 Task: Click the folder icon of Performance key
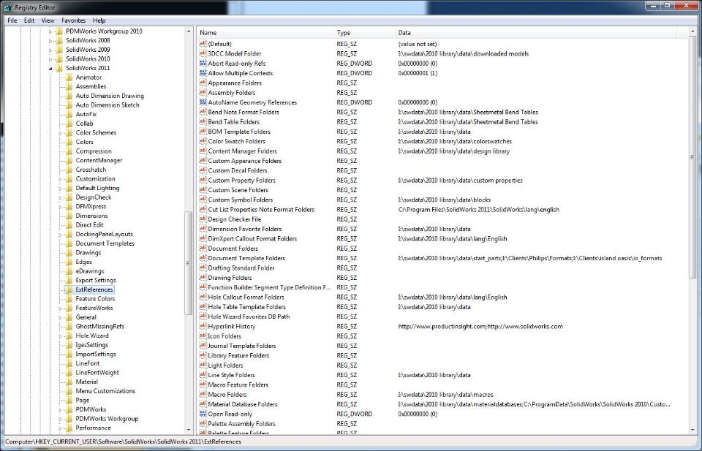(69, 428)
